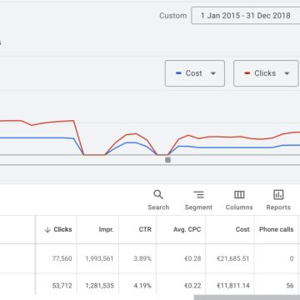
Task: Modify table Columns
Action: (x=239, y=200)
